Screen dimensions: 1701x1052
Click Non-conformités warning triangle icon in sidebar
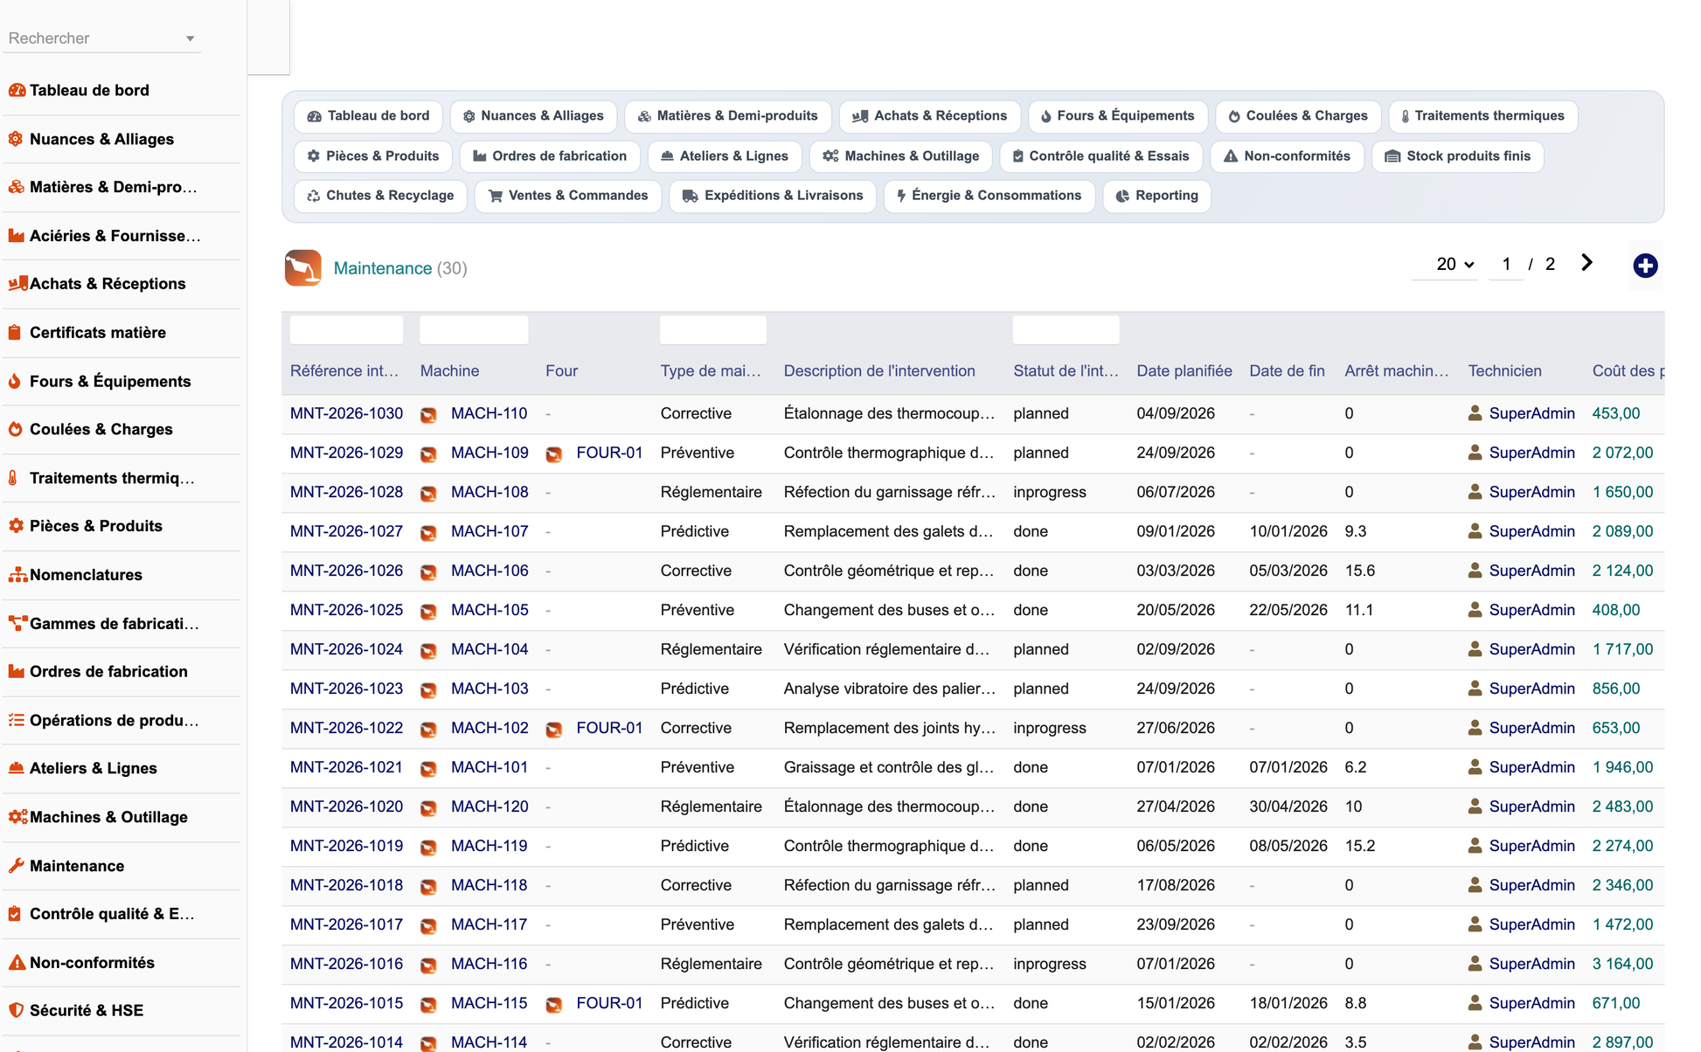tap(17, 963)
